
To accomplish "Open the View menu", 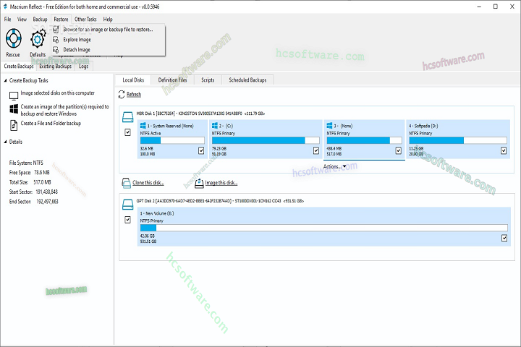I will coord(22,20).
